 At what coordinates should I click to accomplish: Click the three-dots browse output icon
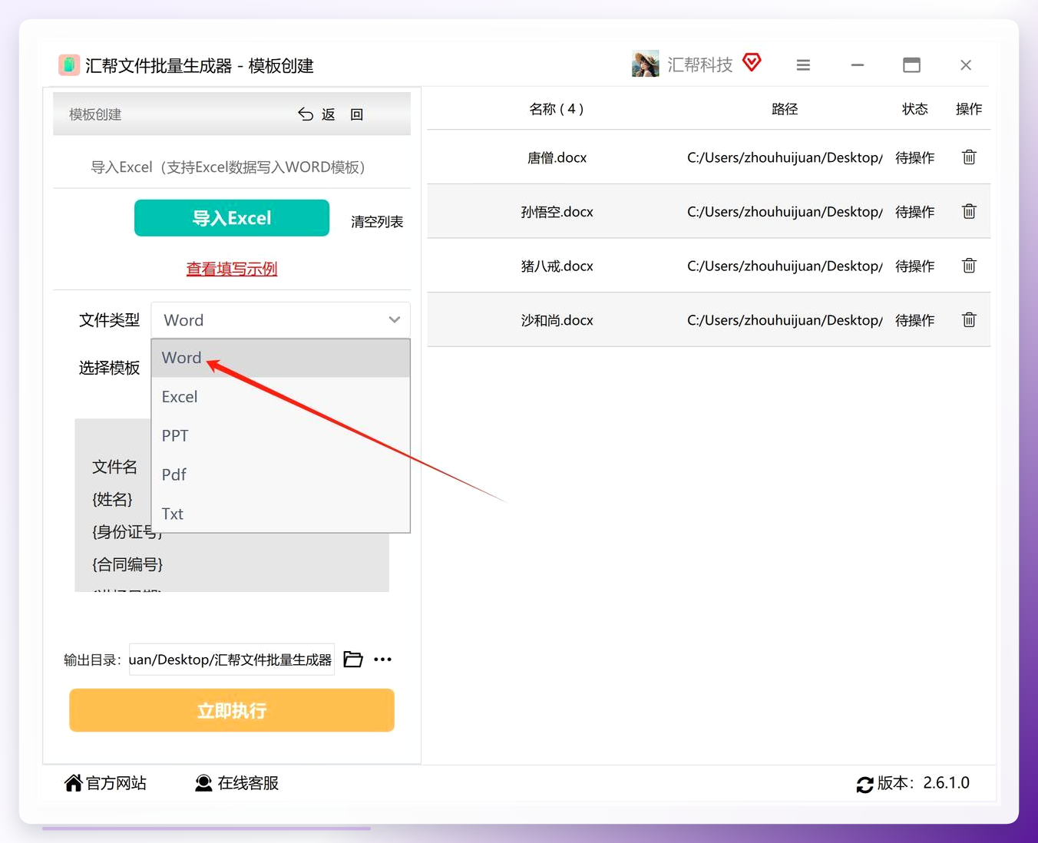pyautogui.click(x=382, y=660)
